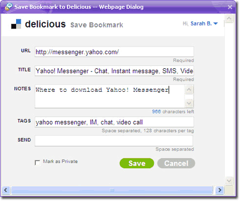The width and height of the screenshot is (241, 202).
Task: Click the dialog title bar chat icon
Action: [8, 7]
